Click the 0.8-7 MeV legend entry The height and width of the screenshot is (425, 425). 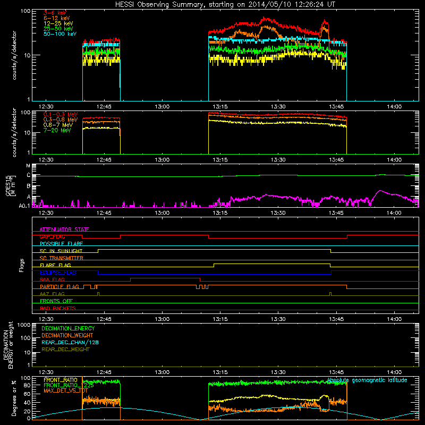[x=58, y=125]
